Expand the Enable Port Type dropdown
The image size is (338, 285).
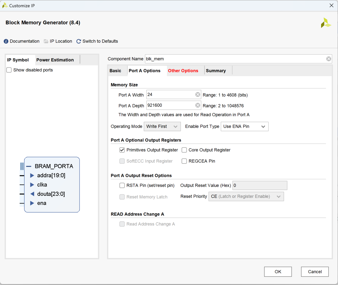(x=244, y=127)
